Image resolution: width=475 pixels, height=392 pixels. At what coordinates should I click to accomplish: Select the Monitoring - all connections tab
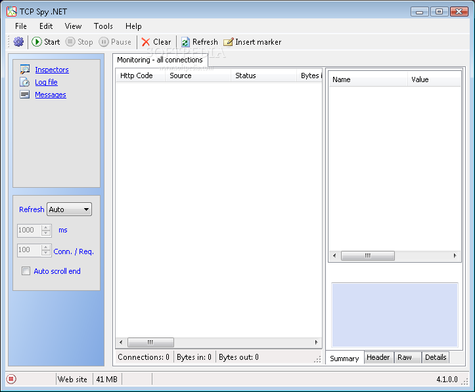(x=160, y=60)
